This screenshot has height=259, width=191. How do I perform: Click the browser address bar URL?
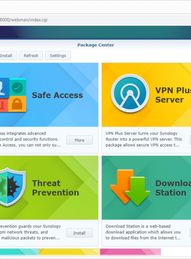coord(24,20)
